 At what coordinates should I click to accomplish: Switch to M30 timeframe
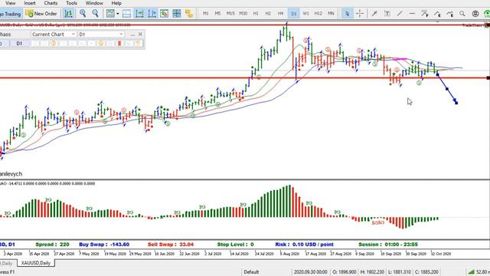pyautogui.click(x=243, y=14)
